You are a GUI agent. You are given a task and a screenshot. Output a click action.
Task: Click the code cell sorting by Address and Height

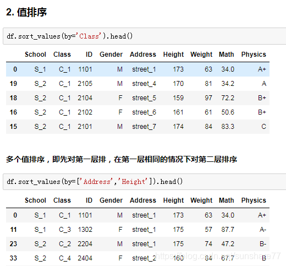point(145,182)
